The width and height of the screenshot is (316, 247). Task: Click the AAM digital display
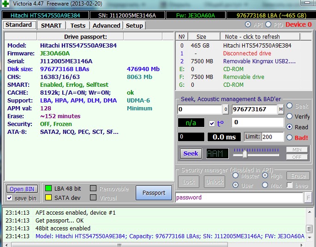[217, 154]
